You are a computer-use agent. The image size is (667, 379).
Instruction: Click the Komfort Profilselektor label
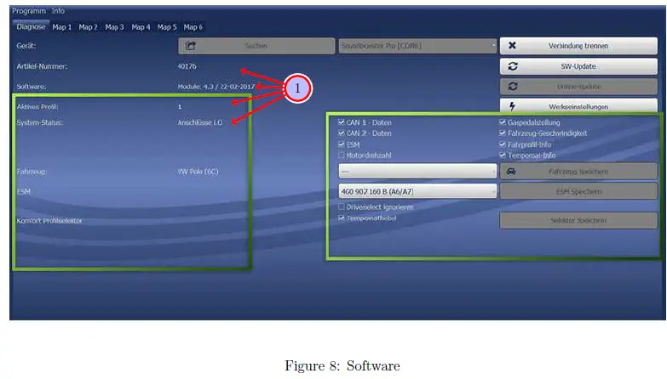pos(49,221)
